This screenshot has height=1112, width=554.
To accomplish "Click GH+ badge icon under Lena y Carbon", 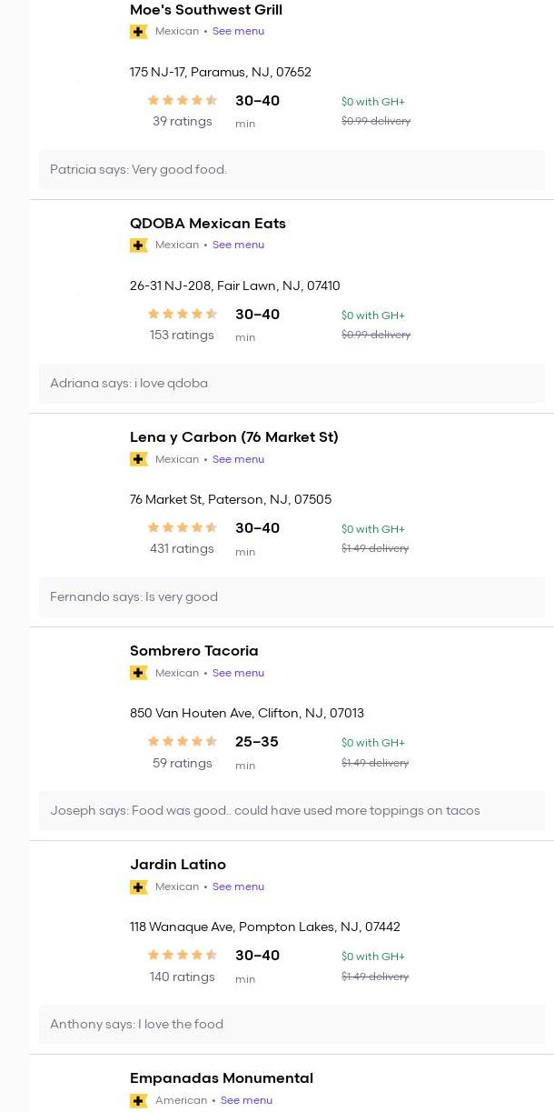I will [x=139, y=459].
